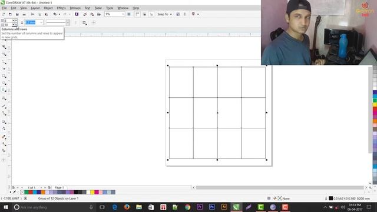This screenshot has width=377, height=212.
Task: Click the yellow swatch in document palette
Action: [92, 192]
